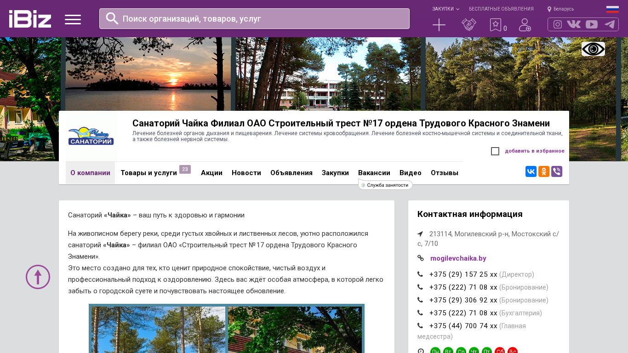Viewport: 628px width, 353px height.
Task: Focus the organizations, goods, services search field
Action: click(x=254, y=18)
